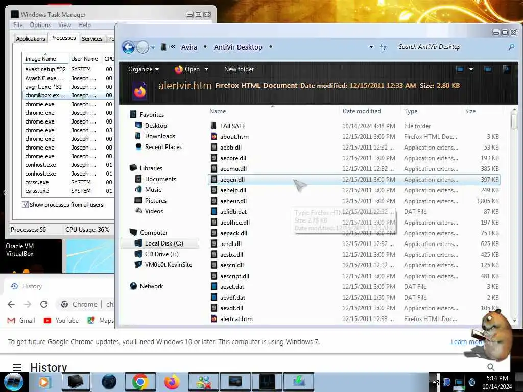Click the AntiVir Desktop breadcrumb
The height and width of the screenshot is (392, 523).
[x=238, y=47]
